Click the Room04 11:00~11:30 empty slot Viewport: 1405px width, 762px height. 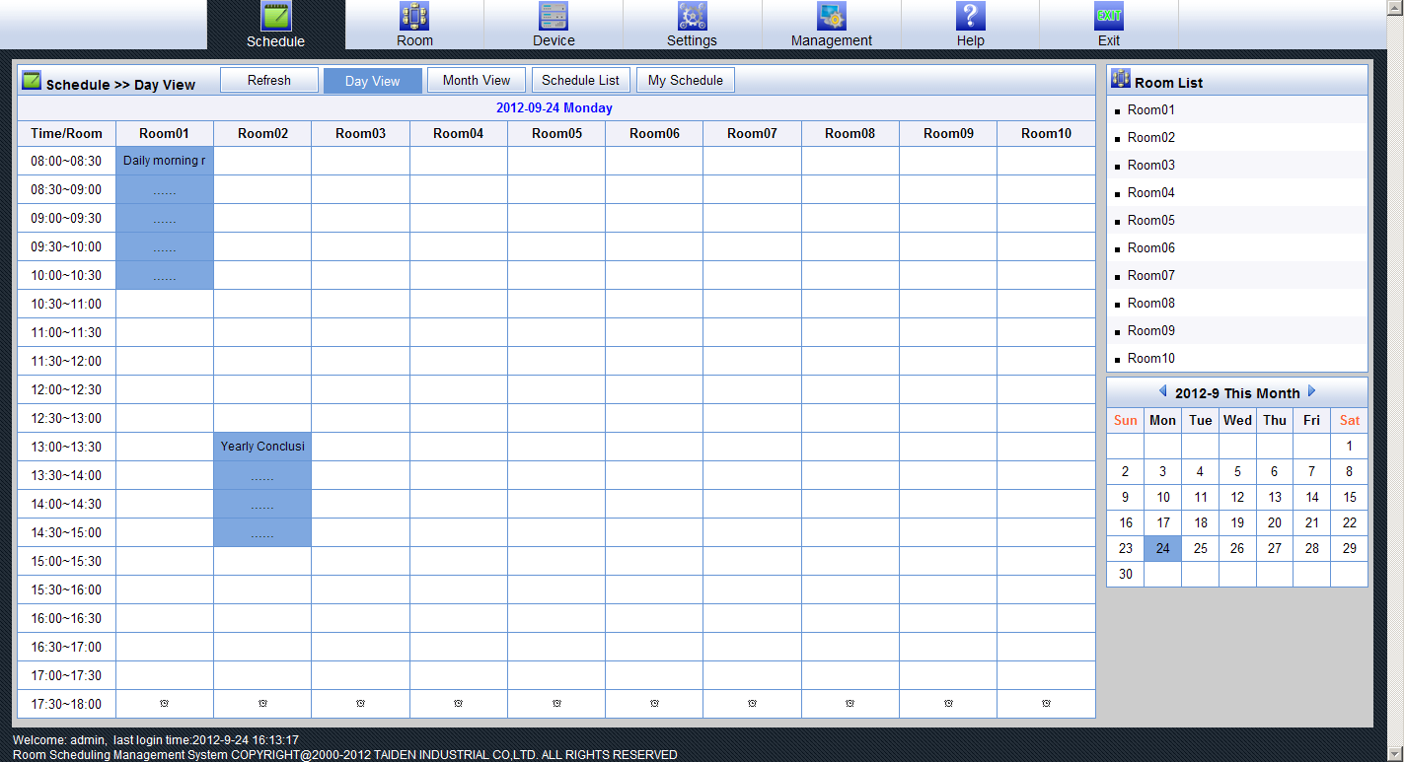click(x=458, y=332)
